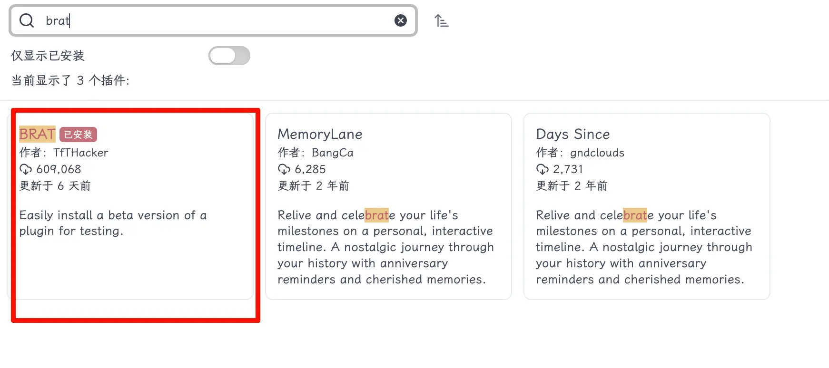Click author name gndclouds
Viewport: 829px width, 368px height.
point(597,153)
